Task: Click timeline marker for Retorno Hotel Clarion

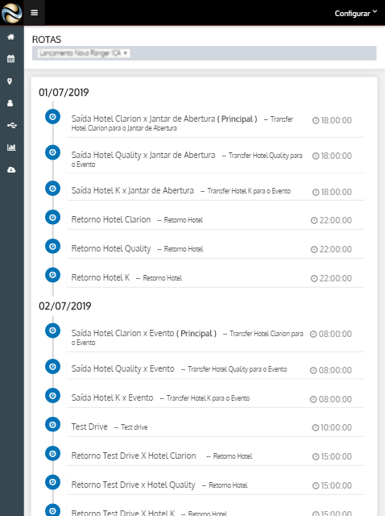Action: click(x=52, y=217)
